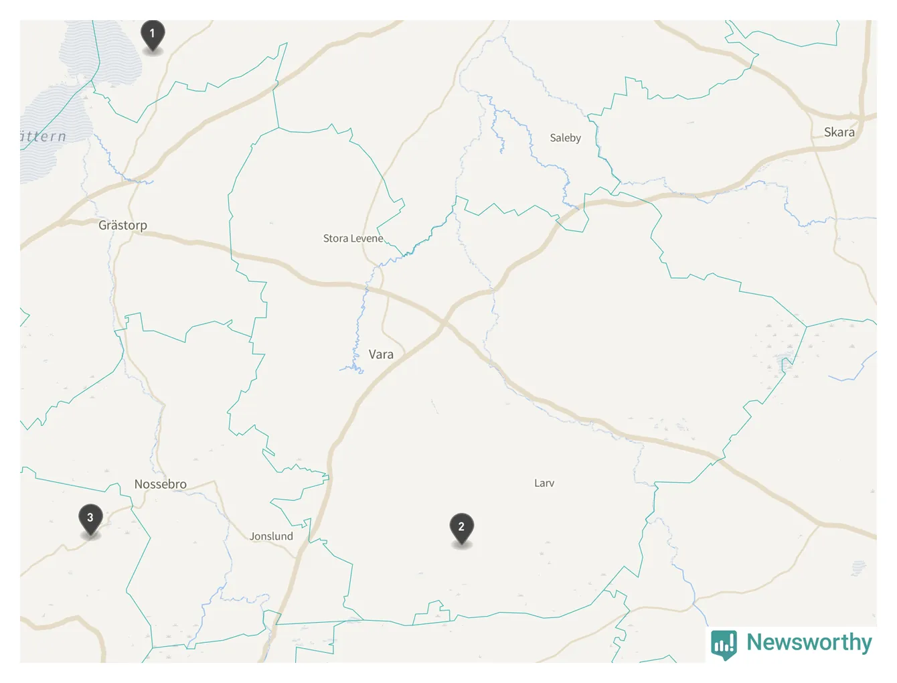The width and height of the screenshot is (897, 683).
Task: Select map marker number 2
Action: [x=461, y=529]
